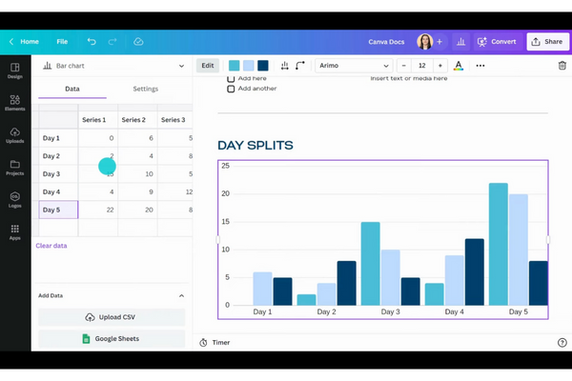Click the cloud save status icon
Image resolution: width=572 pixels, height=381 pixels.
[x=138, y=42]
